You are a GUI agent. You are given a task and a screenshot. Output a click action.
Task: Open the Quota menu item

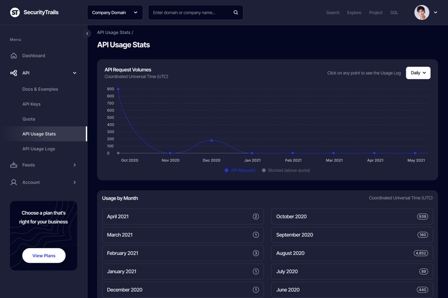[x=28, y=119]
